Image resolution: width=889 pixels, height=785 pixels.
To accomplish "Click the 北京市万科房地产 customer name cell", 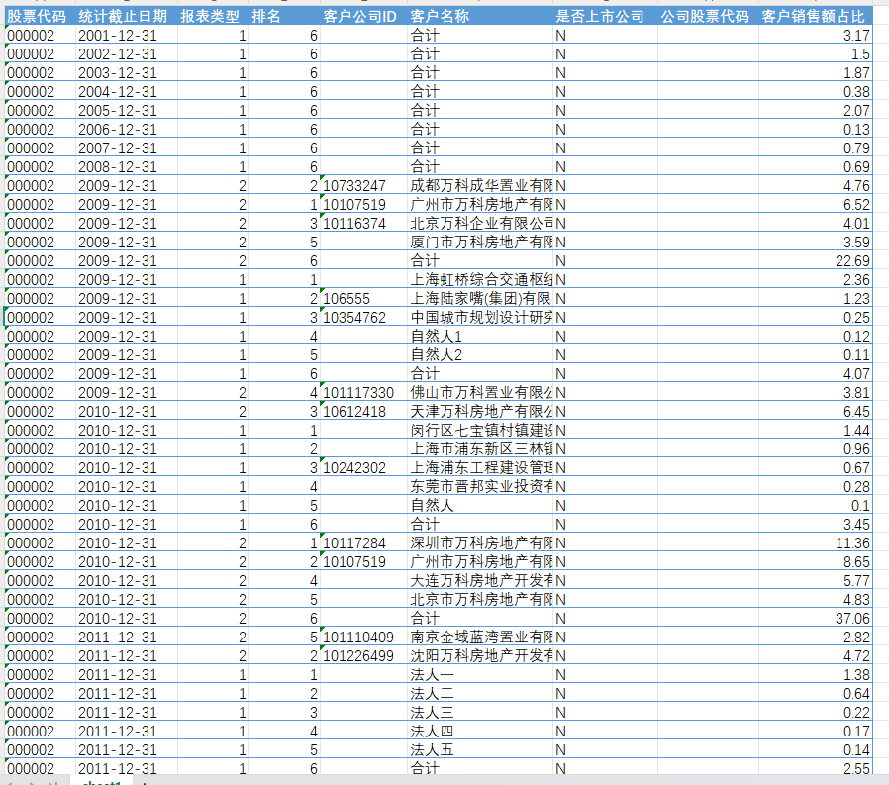I will (x=480, y=599).
